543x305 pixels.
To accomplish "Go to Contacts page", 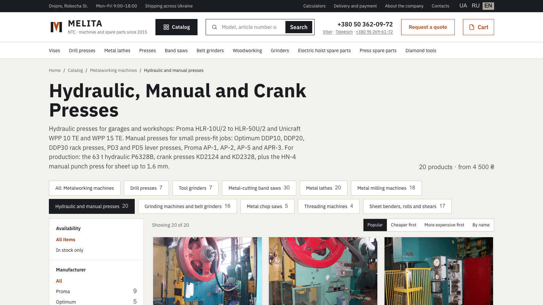I will click(x=440, y=6).
